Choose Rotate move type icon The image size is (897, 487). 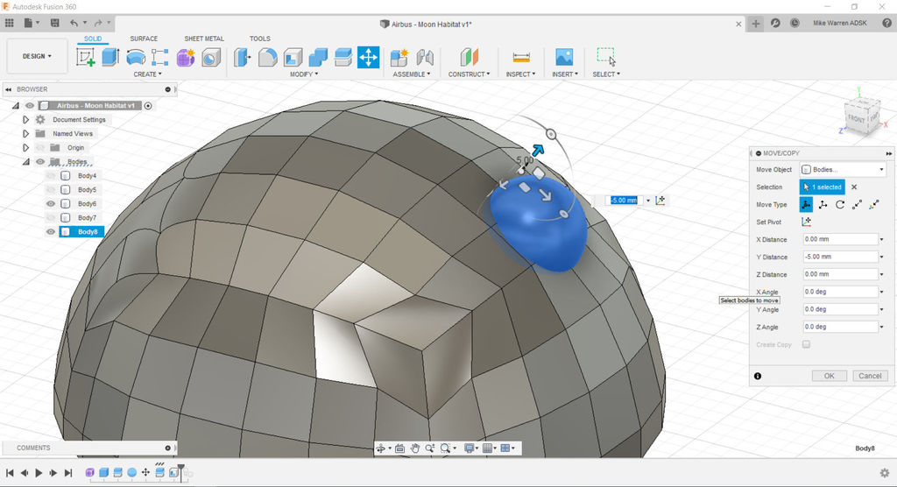840,204
